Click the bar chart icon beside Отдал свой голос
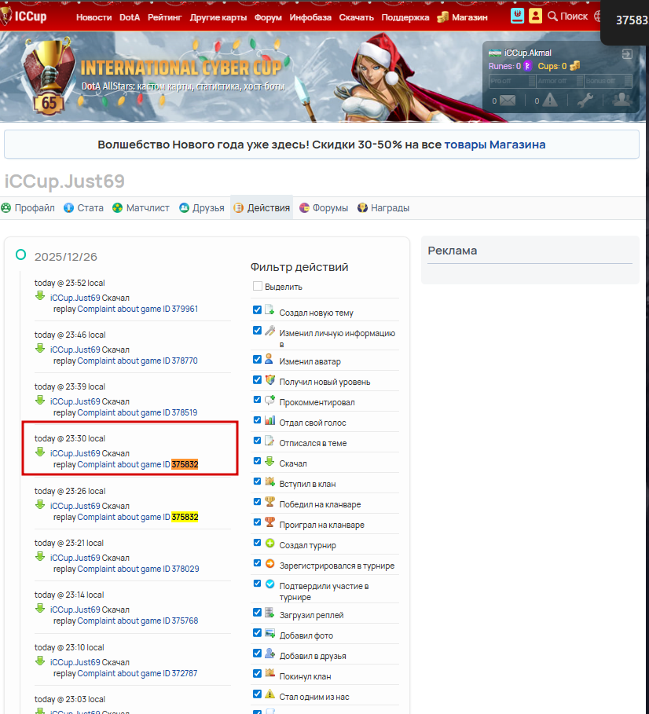 tap(269, 420)
